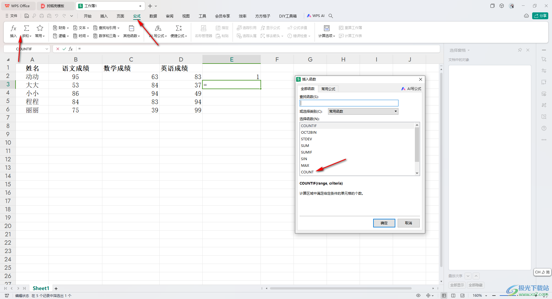Click the more options ellipsis in right sidebar
This screenshot has width=552, height=299.
(544, 140)
